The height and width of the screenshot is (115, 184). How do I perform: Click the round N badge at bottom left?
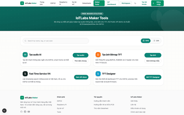(4, 111)
